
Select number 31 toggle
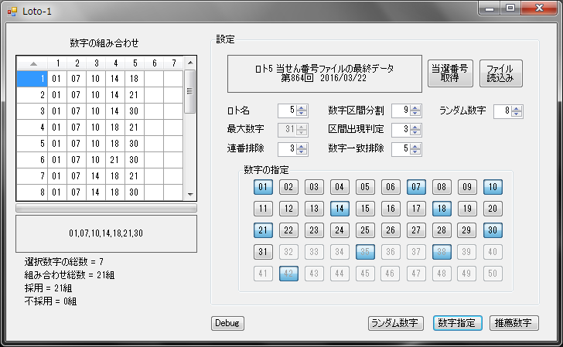(x=263, y=251)
